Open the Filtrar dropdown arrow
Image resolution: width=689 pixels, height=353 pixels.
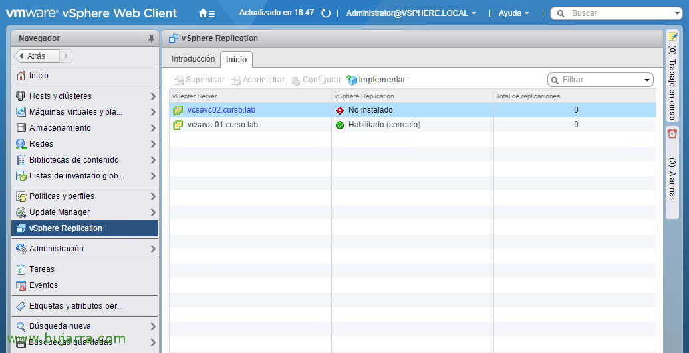[x=647, y=80]
